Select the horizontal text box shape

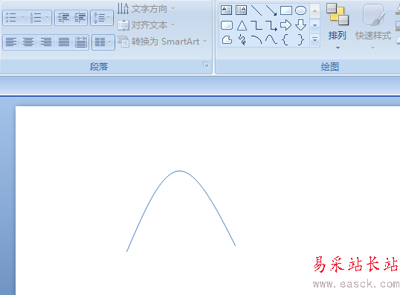[x=226, y=10]
